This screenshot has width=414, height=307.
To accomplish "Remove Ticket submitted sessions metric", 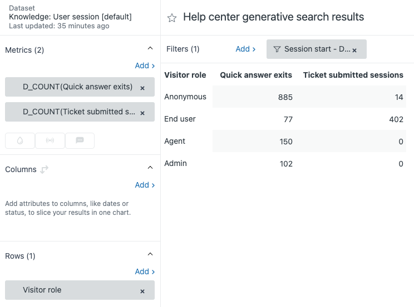I will coord(142,113).
